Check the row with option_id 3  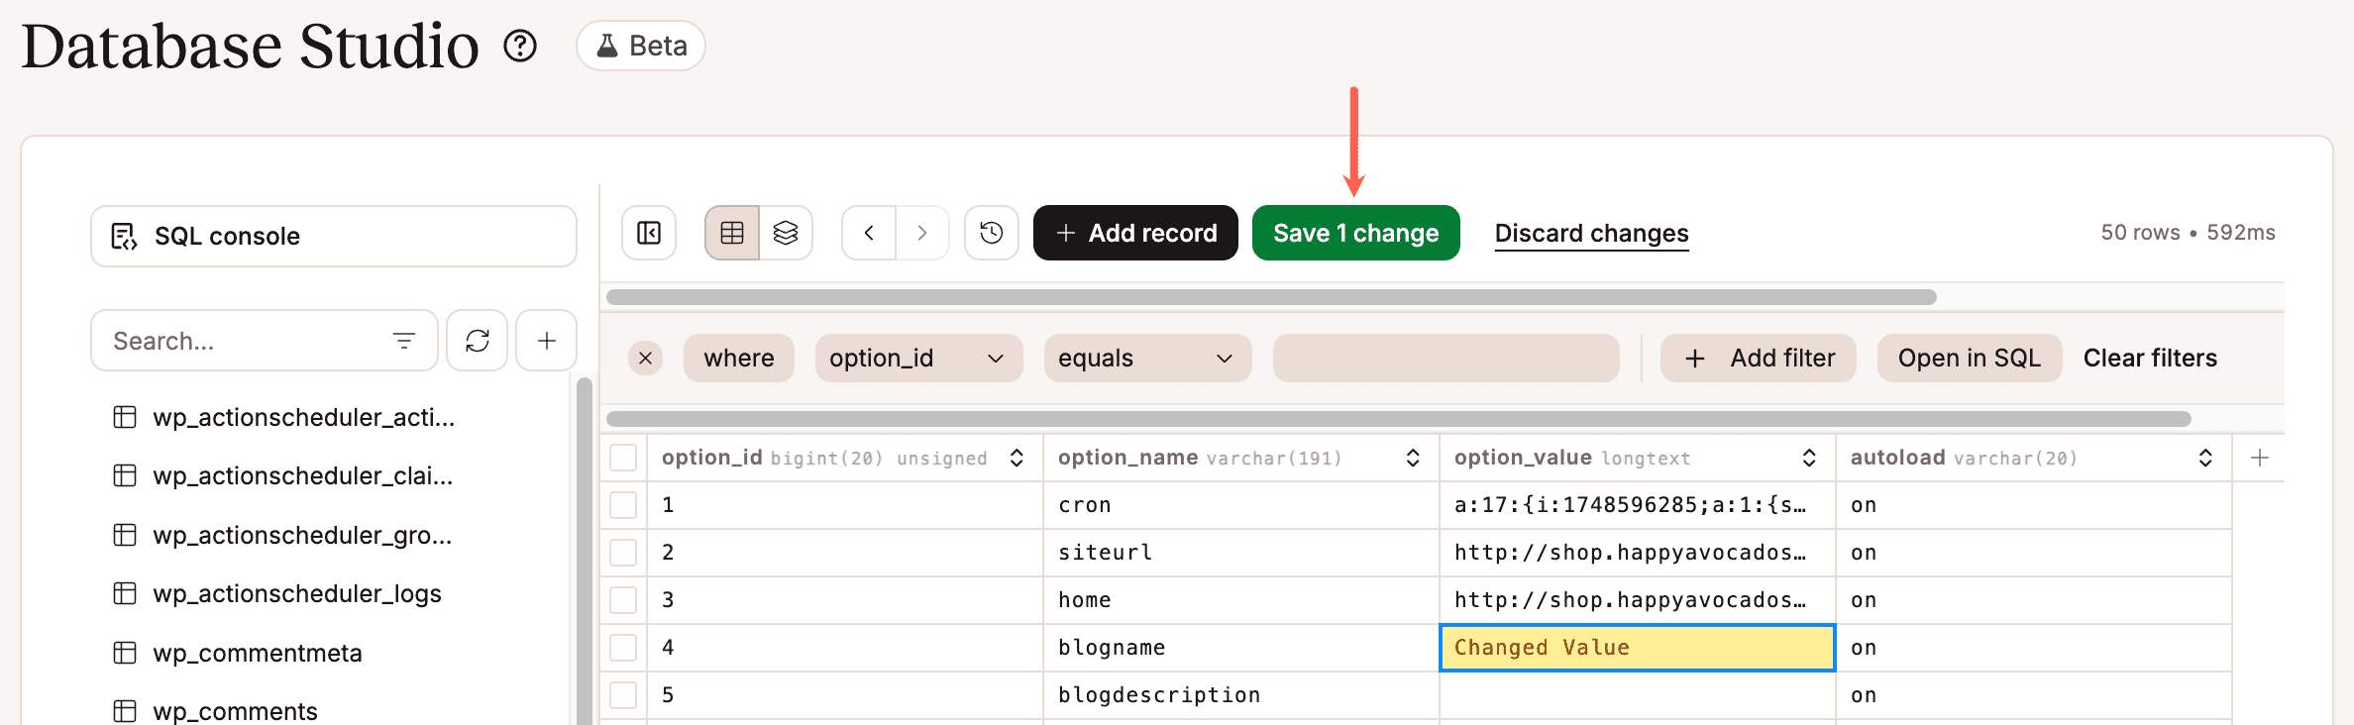tap(623, 600)
